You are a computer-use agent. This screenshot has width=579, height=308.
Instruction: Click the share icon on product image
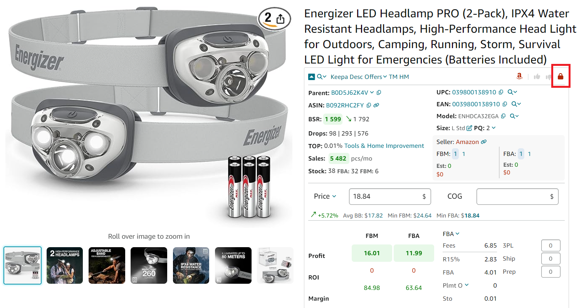click(x=281, y=19)
